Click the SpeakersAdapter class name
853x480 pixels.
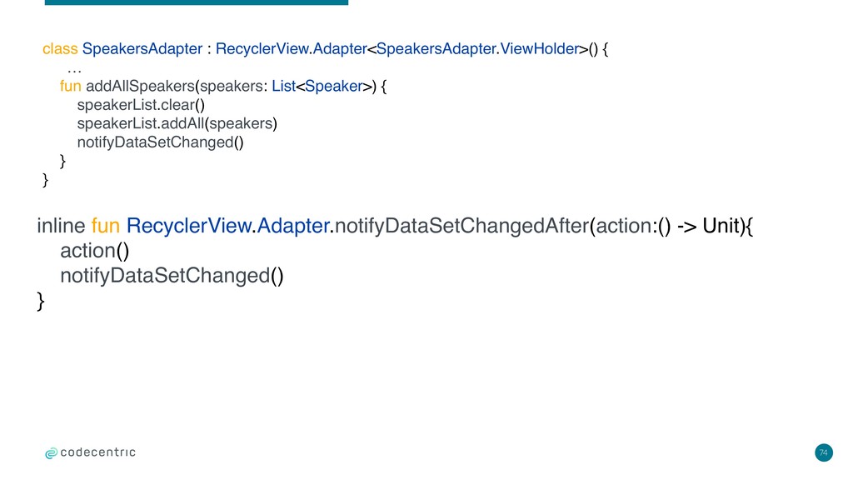142,49
